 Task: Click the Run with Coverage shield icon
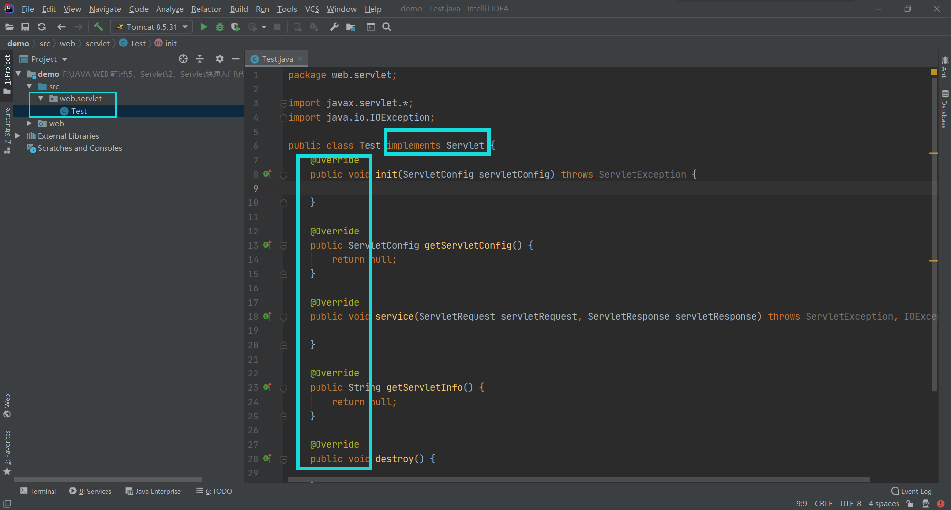coord(236,27)
